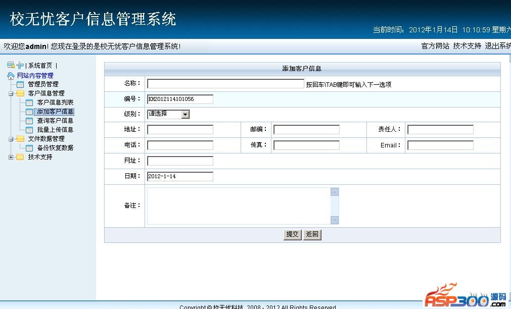Open 批量上传信息 page

click(56, 130)
